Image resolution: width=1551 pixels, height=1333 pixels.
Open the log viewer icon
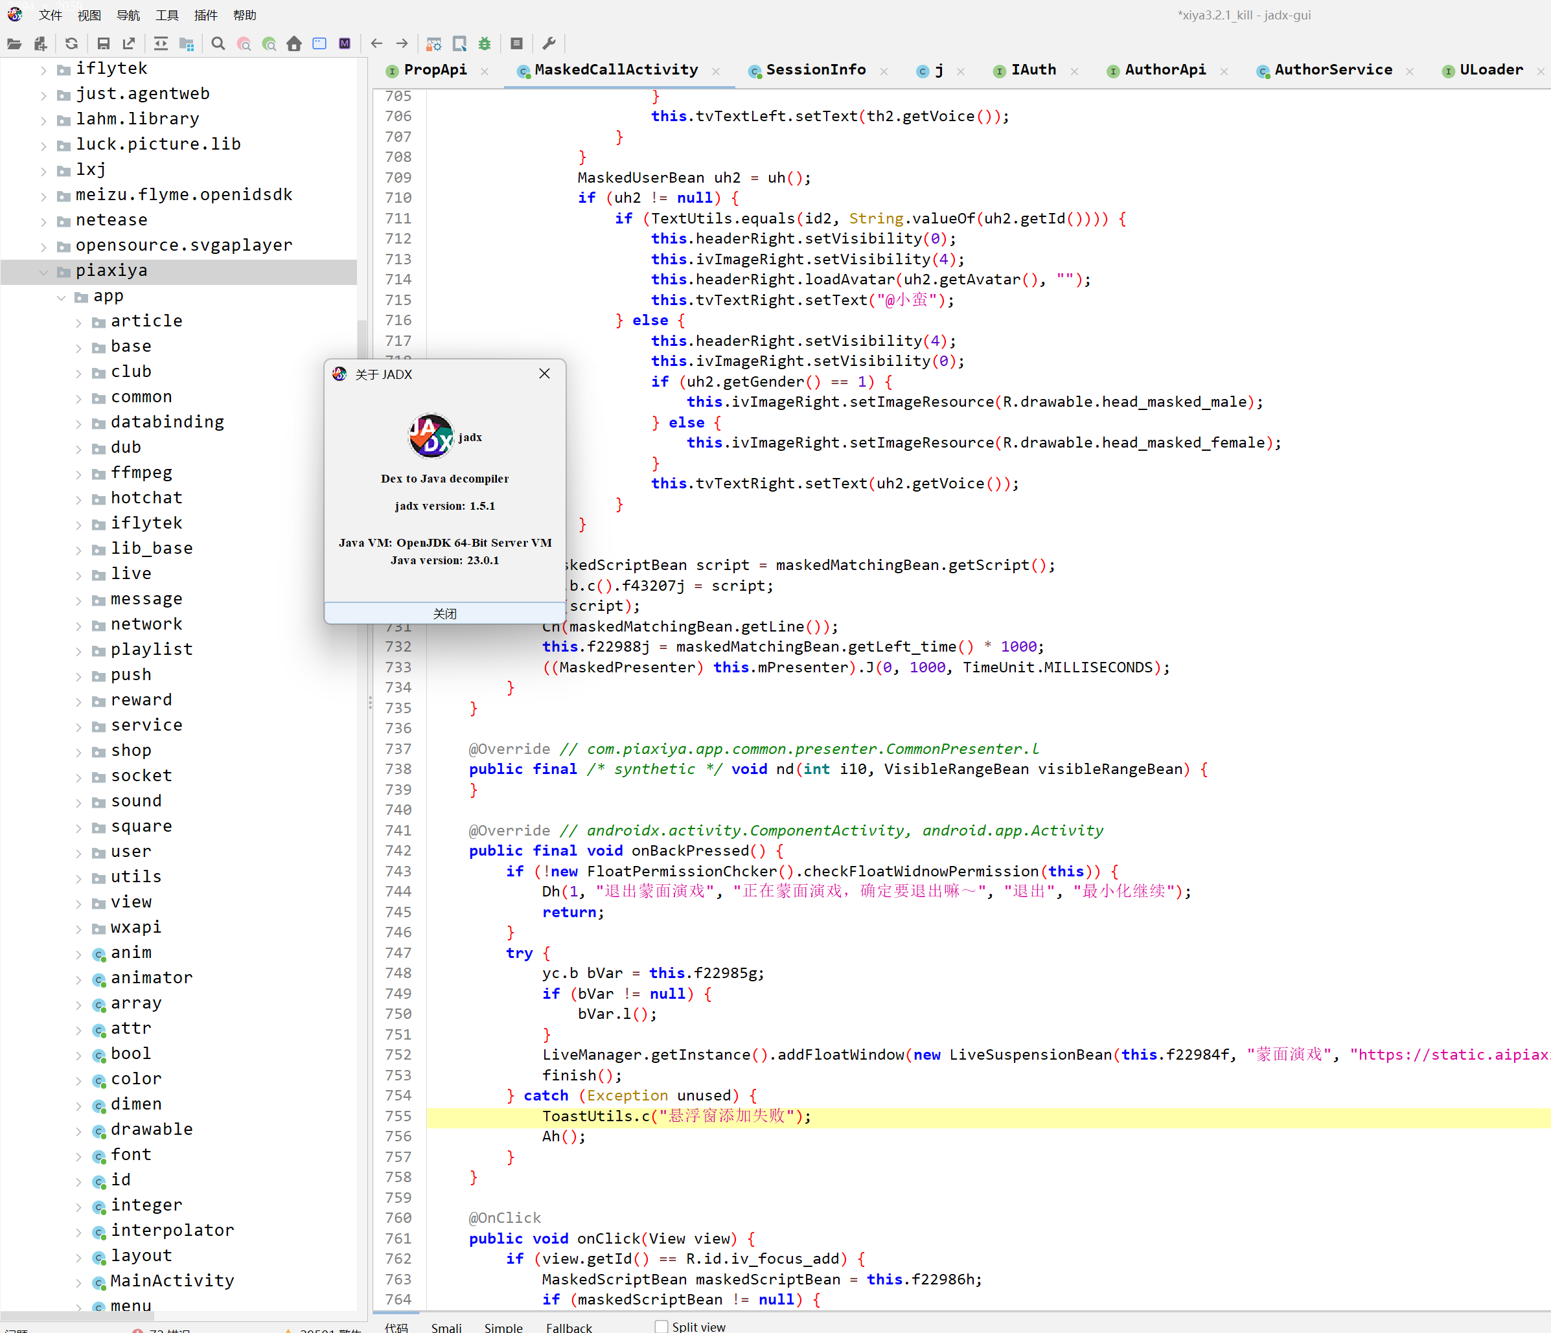tap(516, 43)
